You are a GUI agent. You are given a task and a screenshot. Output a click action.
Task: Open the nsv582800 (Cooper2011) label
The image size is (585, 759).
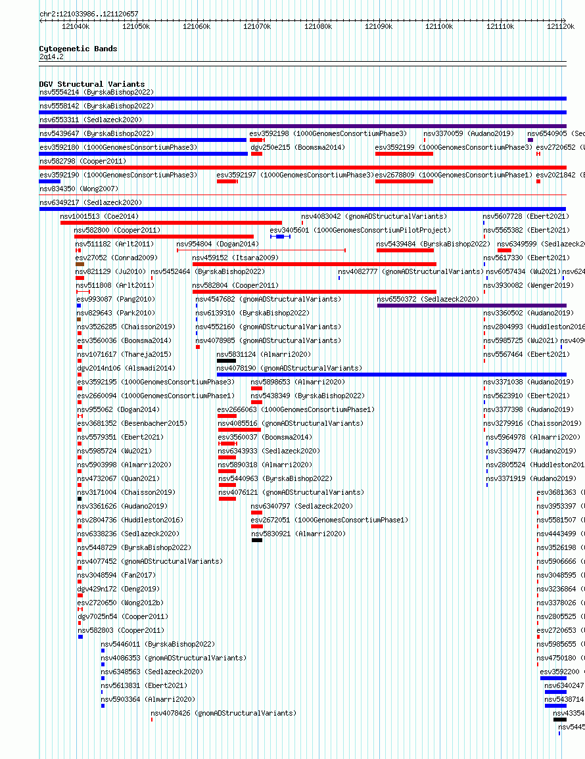point(117,230)
